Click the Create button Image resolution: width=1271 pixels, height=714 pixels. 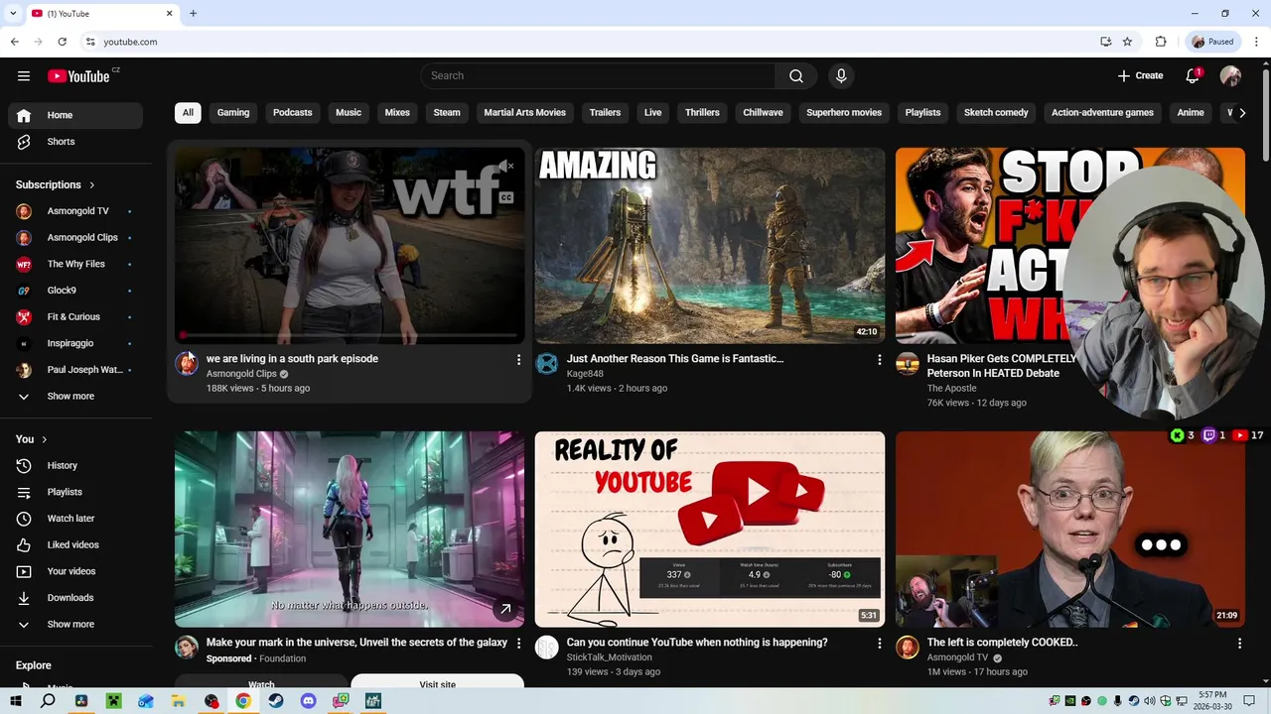tap(1140, 75)
